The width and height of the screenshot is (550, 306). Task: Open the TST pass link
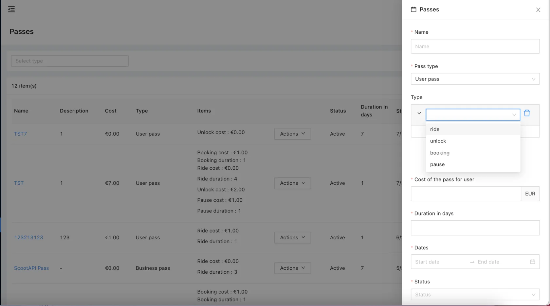coord(19,183)
